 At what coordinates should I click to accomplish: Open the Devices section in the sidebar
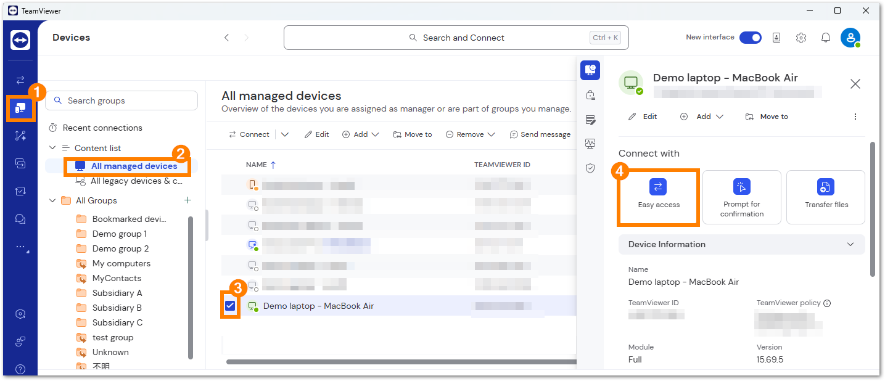(x=20, y=108)
